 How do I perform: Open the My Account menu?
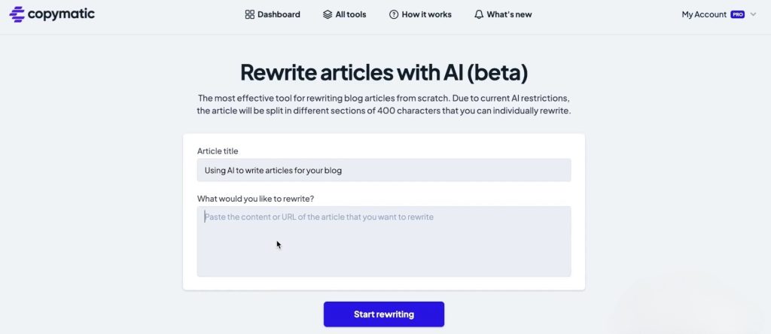click(x=704, y=15)
